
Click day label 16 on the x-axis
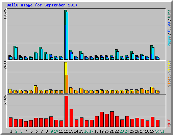click(x=86, y=131)
